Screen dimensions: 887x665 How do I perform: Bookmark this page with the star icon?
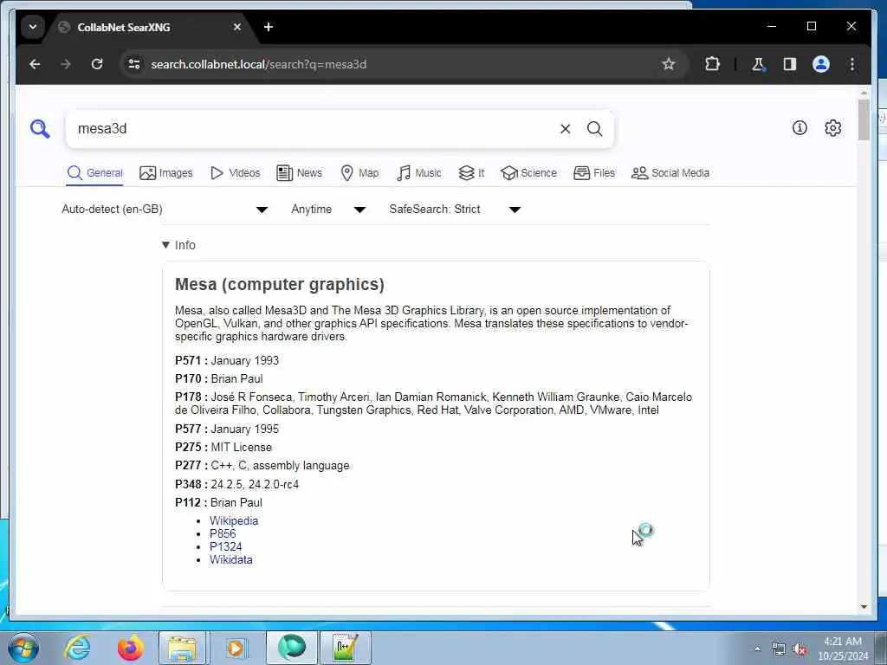(669, 64)
